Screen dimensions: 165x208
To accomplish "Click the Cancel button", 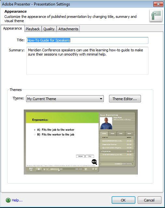I will [149, 200].
